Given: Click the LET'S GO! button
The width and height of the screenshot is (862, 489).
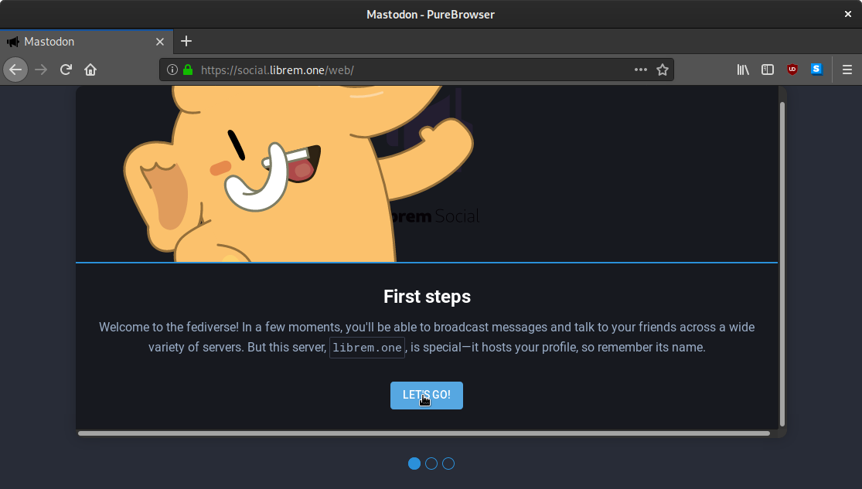Looking at the screenshot, I should pyautogui.click(x=427, y=396).
